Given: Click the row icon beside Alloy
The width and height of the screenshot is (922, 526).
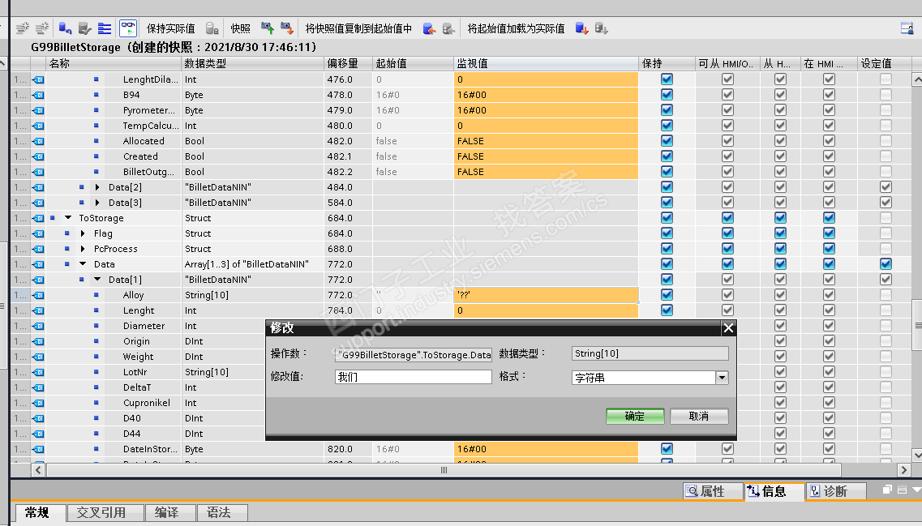Looking at the screenshot, I should pos(38,295).
